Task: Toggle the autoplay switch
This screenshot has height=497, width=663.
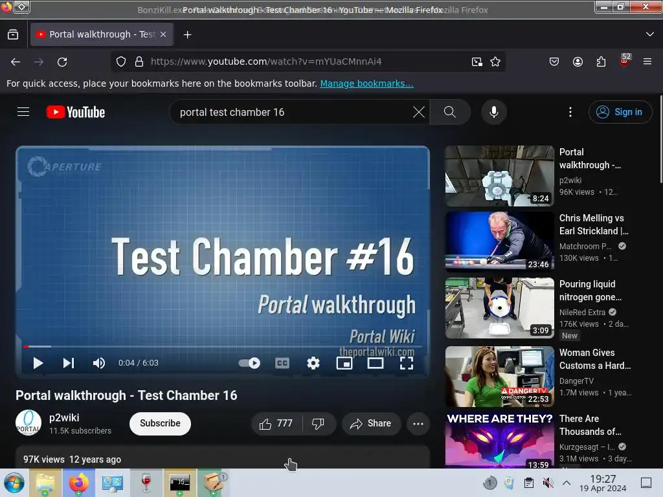Action: pos(249,363)
